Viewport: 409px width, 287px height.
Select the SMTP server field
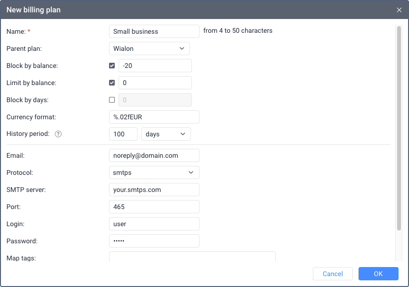coord(154,190)
